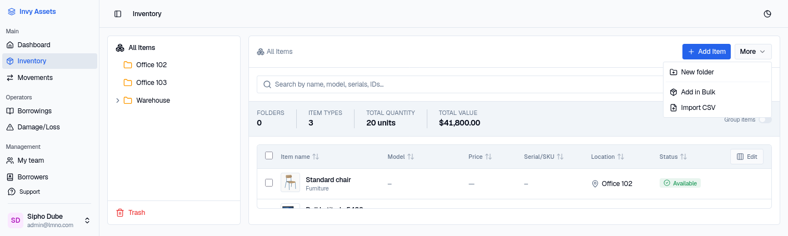Toggle the sidebar panel icon
This screenshot has height=236, width=788.
click(118, 14)
